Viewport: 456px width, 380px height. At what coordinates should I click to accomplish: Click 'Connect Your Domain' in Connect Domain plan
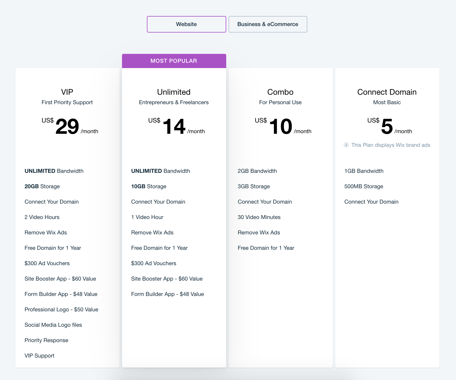371,202
